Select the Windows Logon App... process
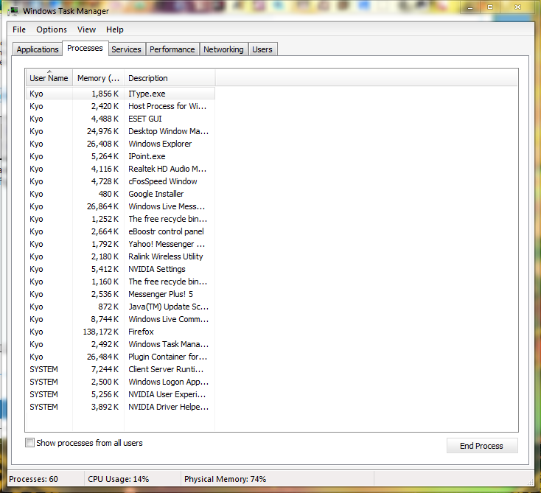This screenshot has height=493, width=541. point(120,382)
